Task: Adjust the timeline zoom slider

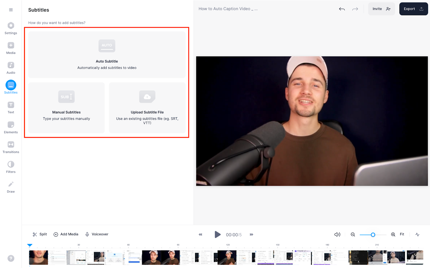Action: 373,234
